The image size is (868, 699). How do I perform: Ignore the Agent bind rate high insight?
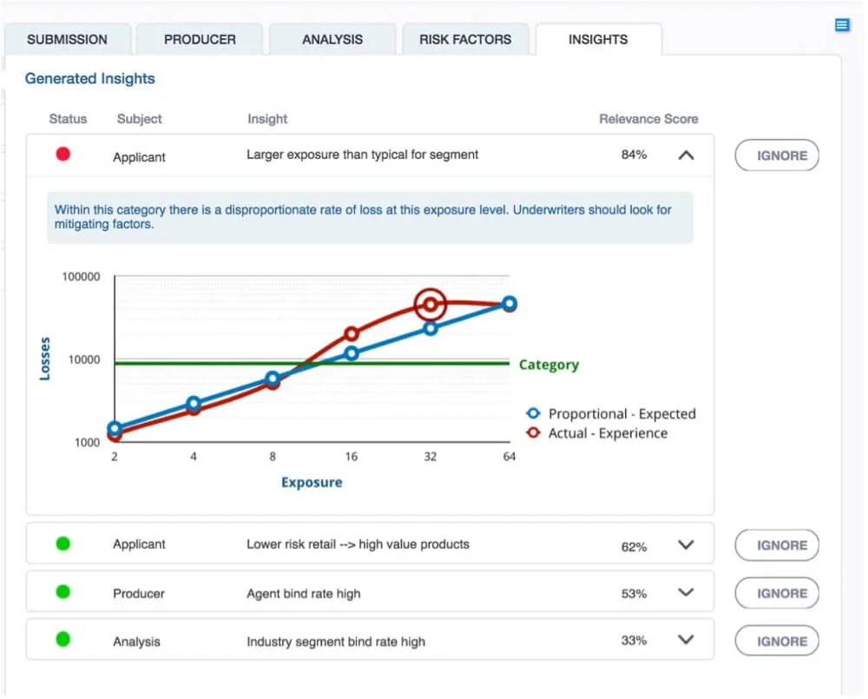(777, 593)
